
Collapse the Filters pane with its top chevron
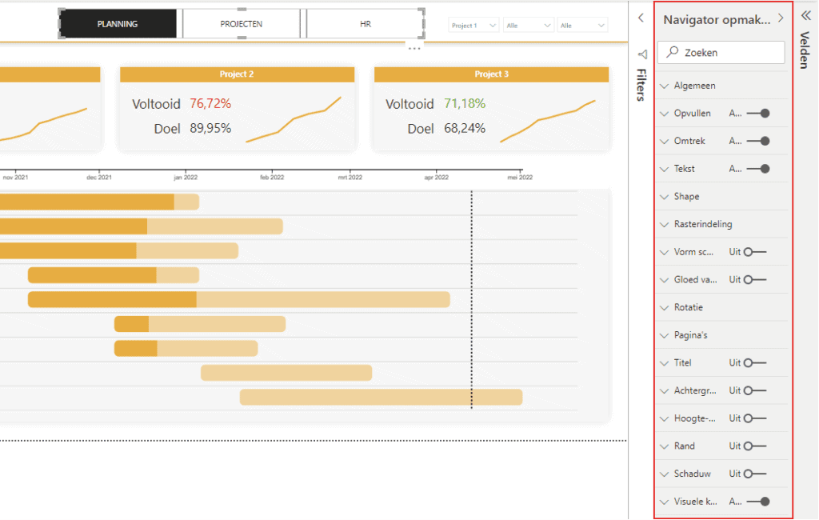640,17
